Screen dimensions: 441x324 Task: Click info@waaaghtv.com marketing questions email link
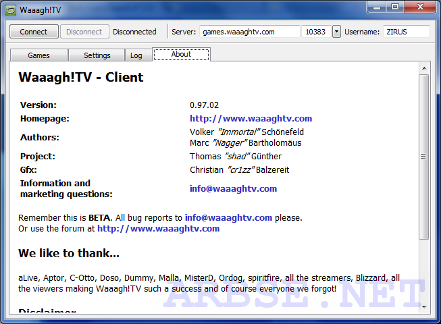pos(233,188)
